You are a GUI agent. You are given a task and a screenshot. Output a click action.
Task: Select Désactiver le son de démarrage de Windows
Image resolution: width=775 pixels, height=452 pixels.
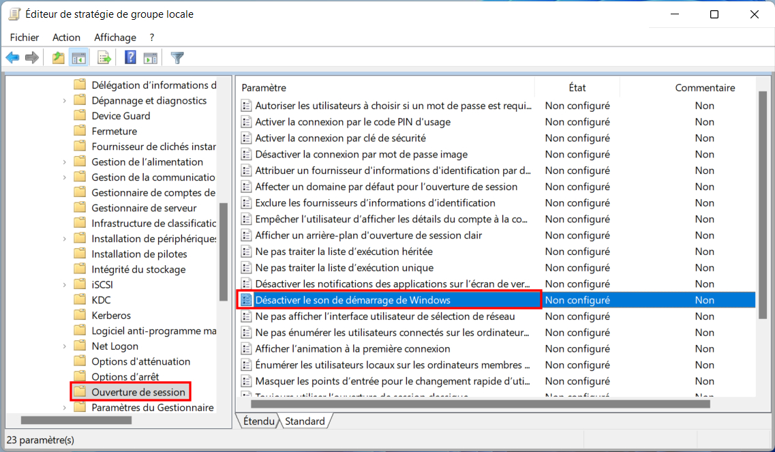[x=353, y=300]
